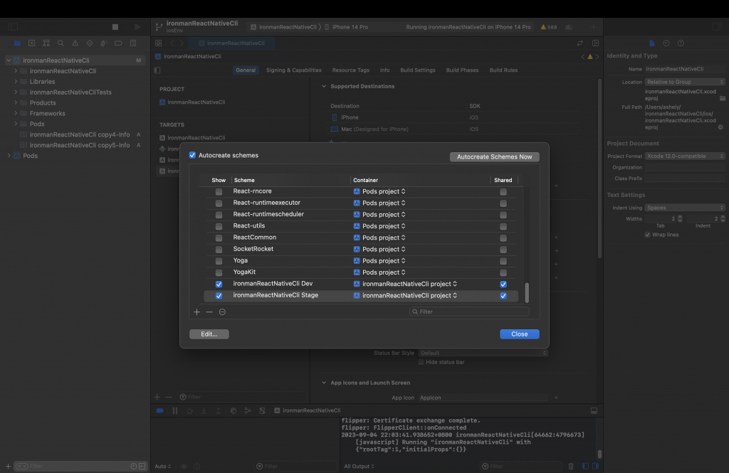Open the Quick Help inspector icon

pos(681,43)
